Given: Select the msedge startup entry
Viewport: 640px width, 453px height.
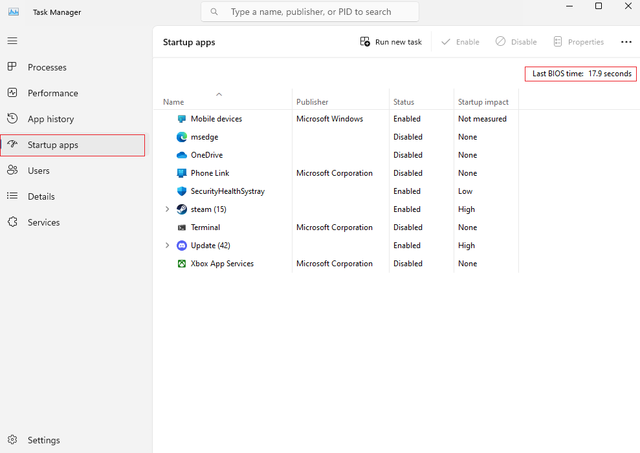Looking at the screenshot, I should [204, 137].
